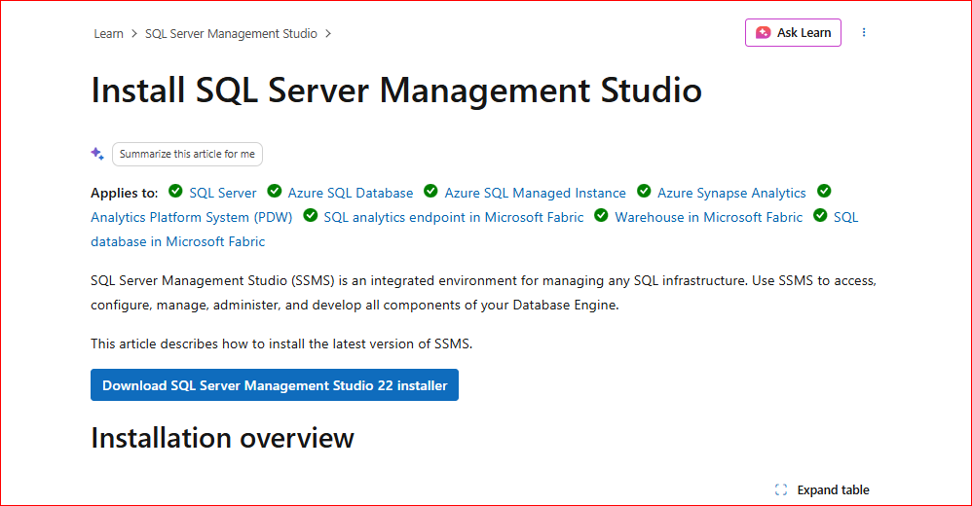Click Summarize this article for me
972x506 pixels.
pyautogui.click(x=187, y=154)
